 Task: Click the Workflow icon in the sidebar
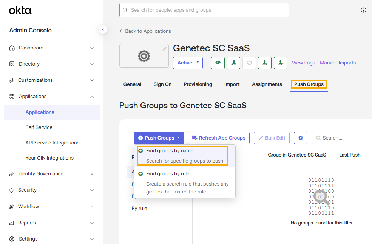tap(11, 207)
